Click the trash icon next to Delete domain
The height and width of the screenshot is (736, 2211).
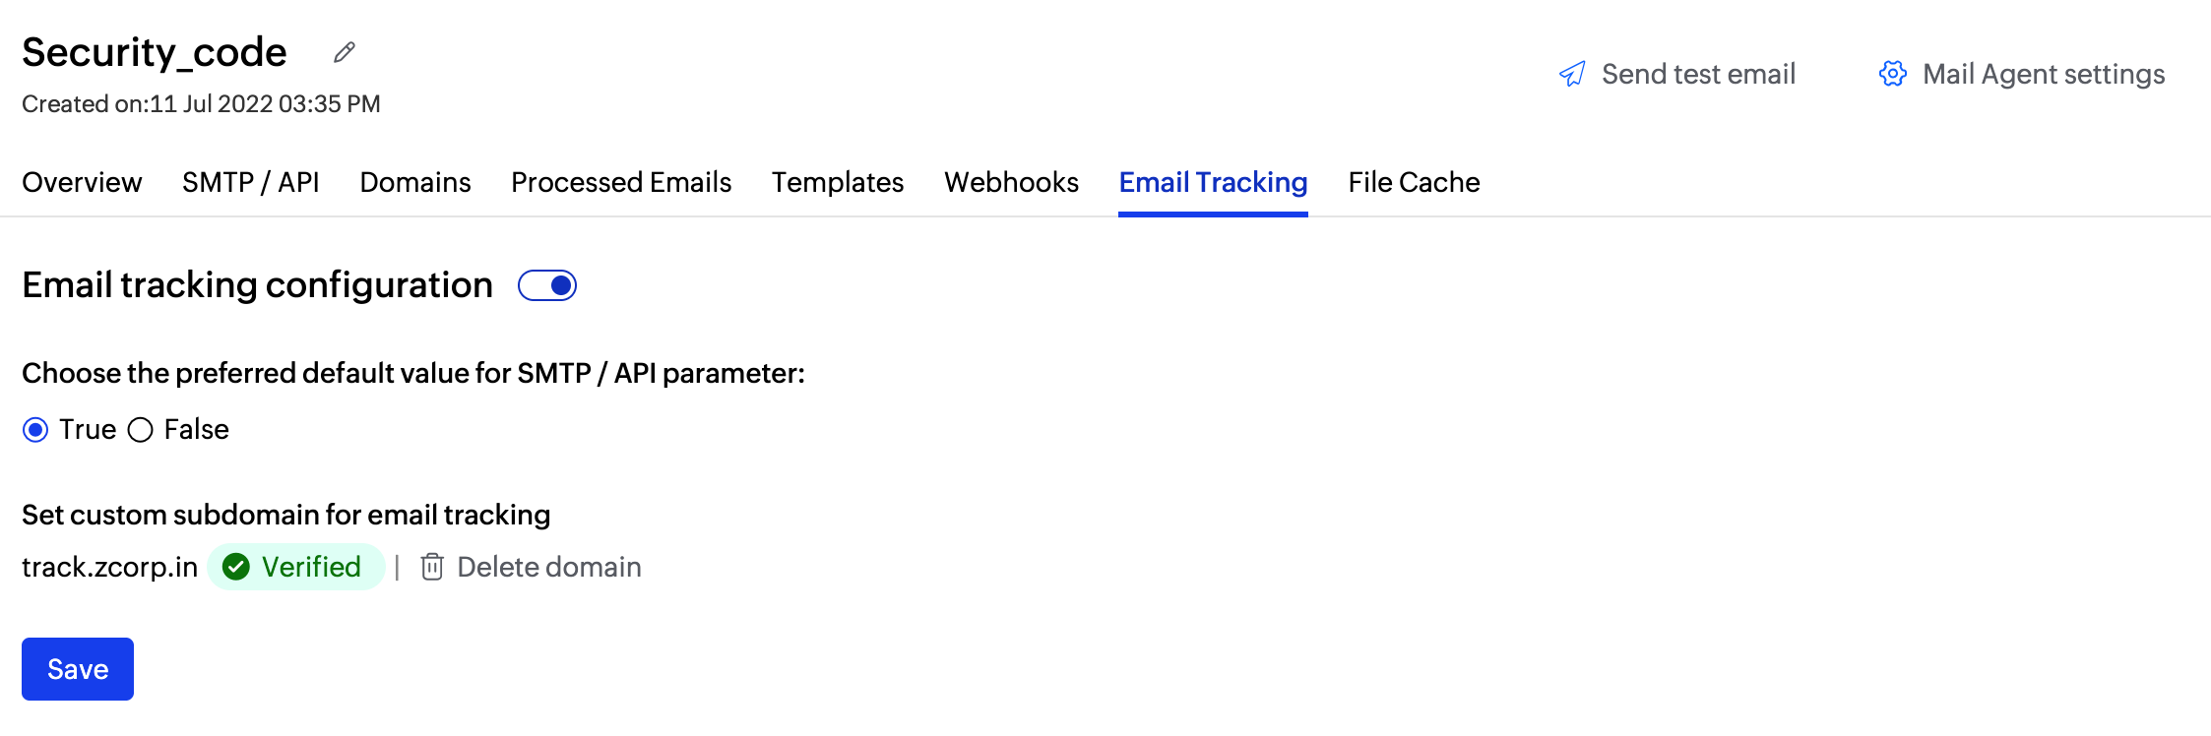coord(431,567)
